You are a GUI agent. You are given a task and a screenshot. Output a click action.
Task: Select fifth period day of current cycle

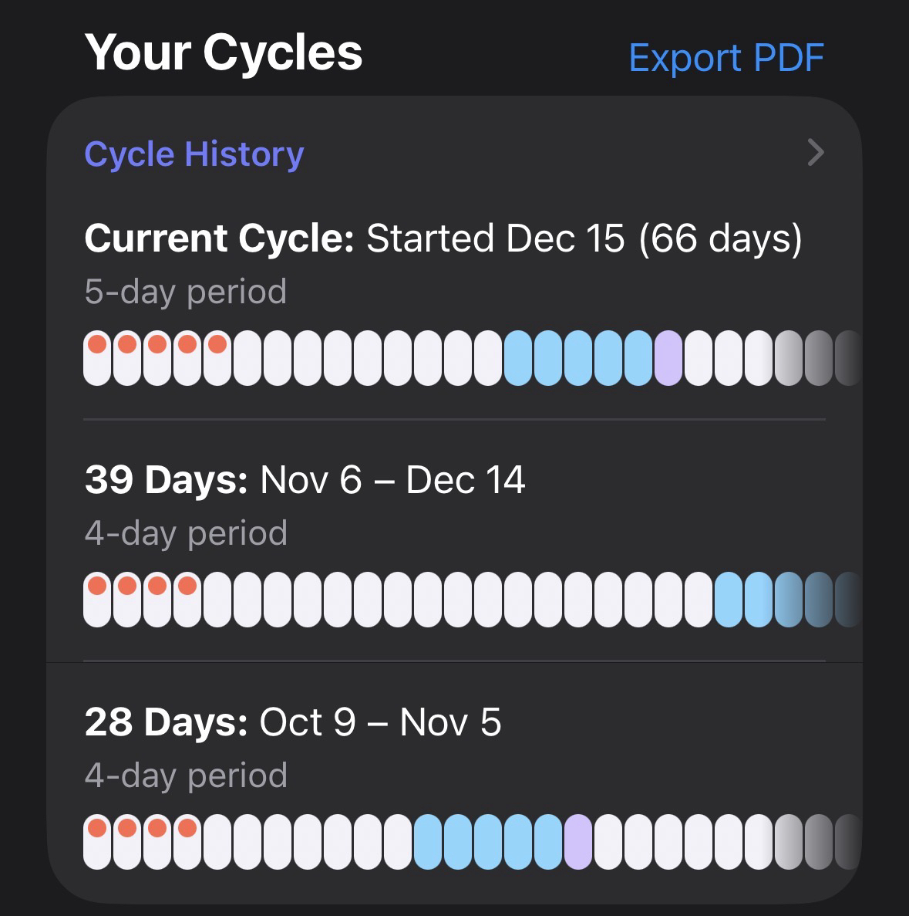[217, 357]
